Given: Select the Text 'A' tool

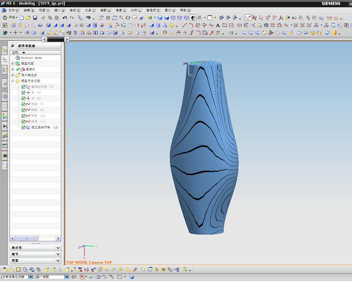Looking at the screenshot, I should [x=218, y=25].
